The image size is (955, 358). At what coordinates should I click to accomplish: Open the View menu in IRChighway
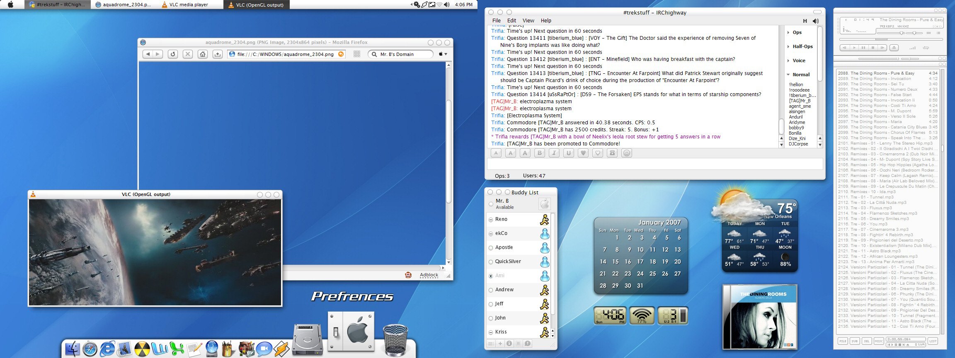pyautogui.click(x=528, y=20)
